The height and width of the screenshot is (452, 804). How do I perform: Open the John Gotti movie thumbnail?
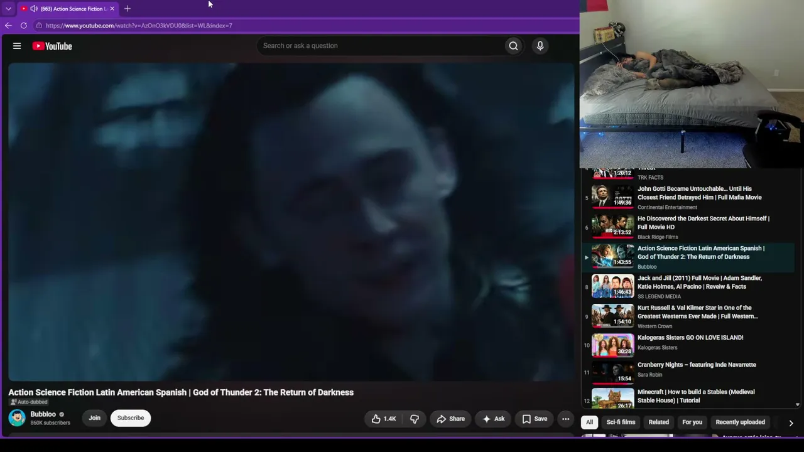click(x=612, y=196)
